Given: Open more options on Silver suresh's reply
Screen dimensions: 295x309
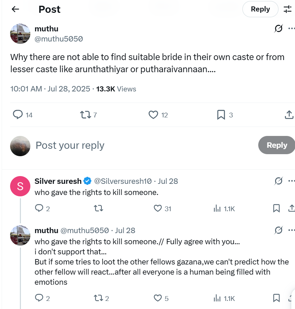Looking at the screenshot, I should (291, 181).
